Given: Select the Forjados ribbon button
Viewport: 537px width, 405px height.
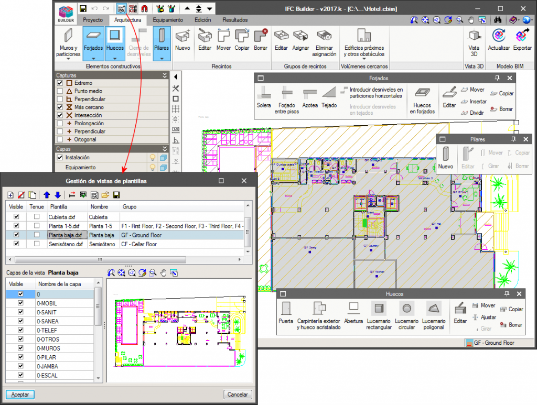Looking at the screenshot, I should pyautogui.click(x=93, y=43).
